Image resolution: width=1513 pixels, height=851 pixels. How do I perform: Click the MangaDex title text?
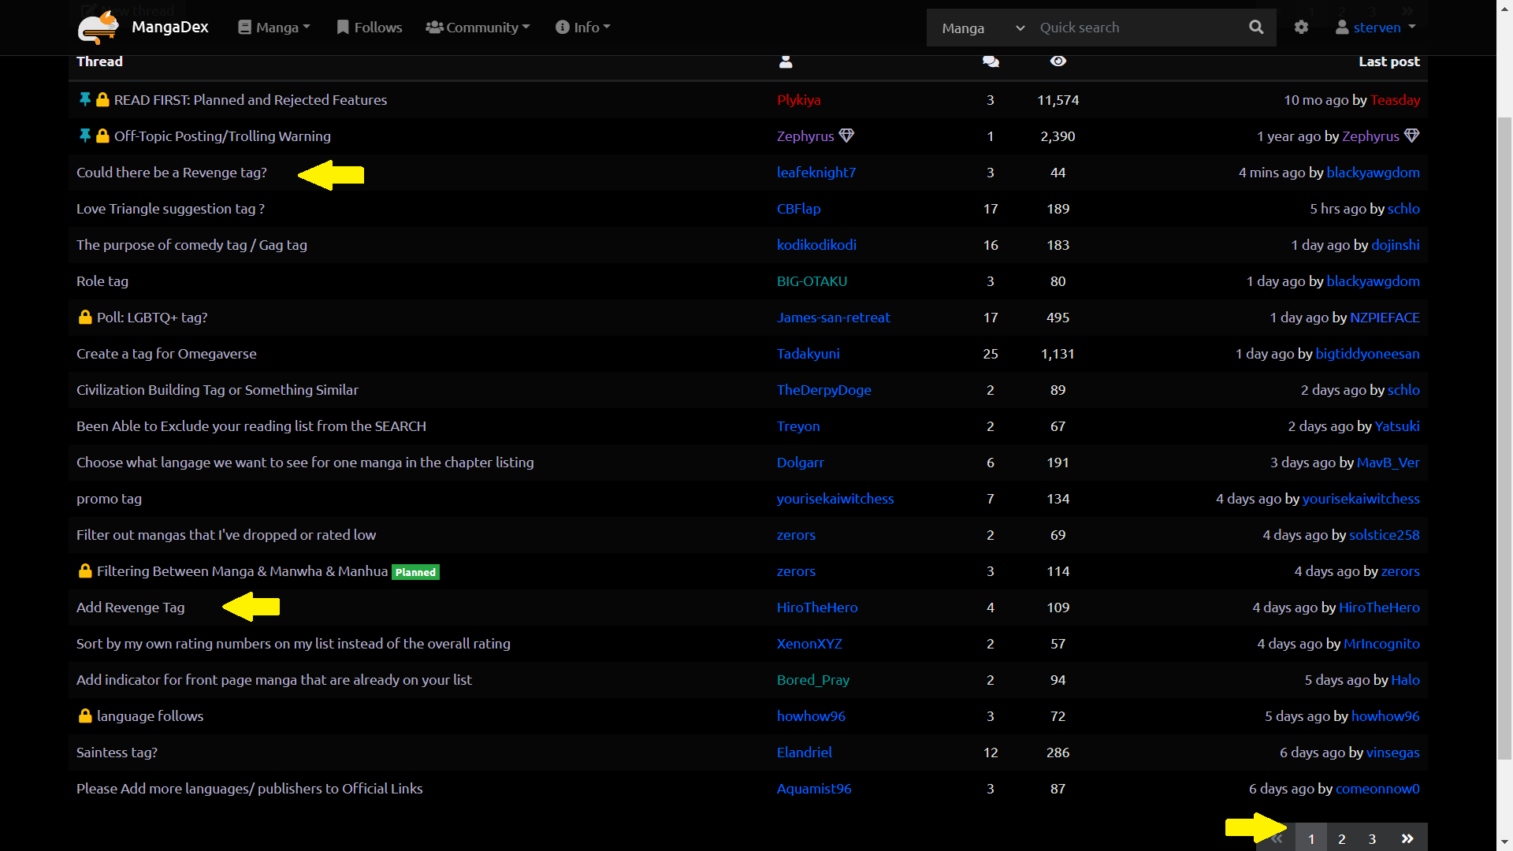[x=170, y=28]
